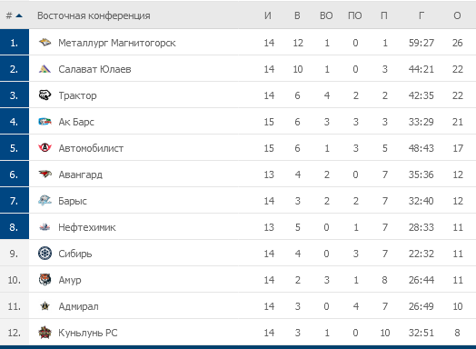Click the Амур tiger logo

45,280
